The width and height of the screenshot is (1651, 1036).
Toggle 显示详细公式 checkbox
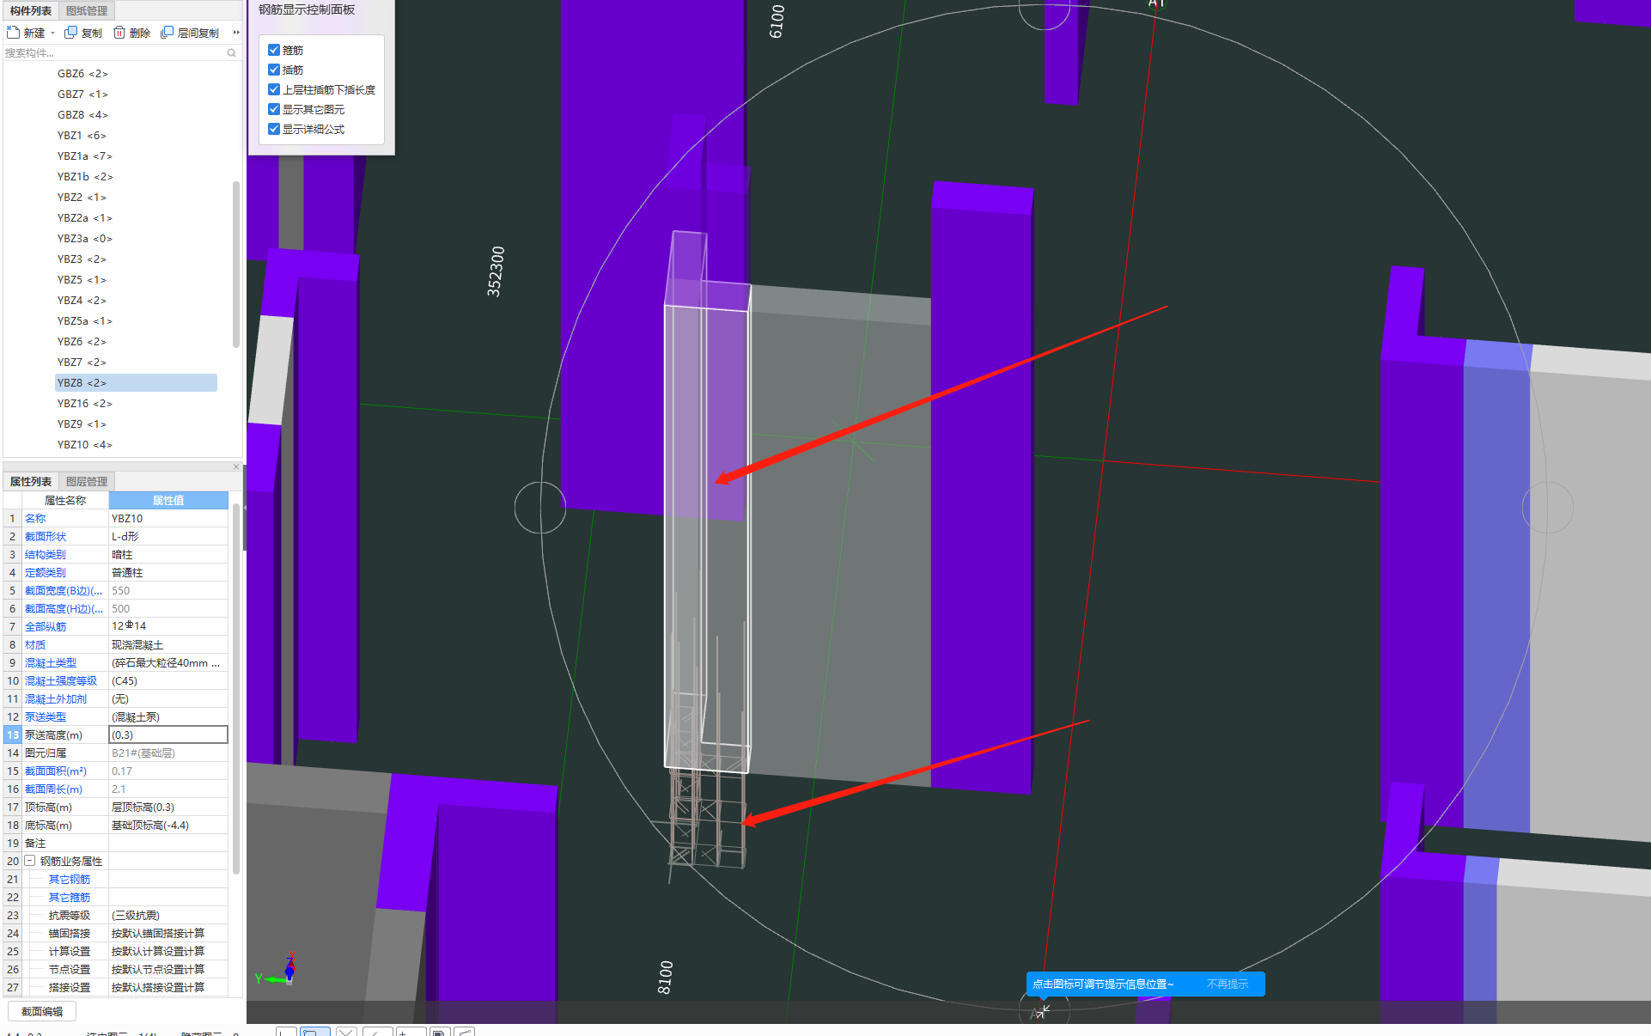click(274, 129)
